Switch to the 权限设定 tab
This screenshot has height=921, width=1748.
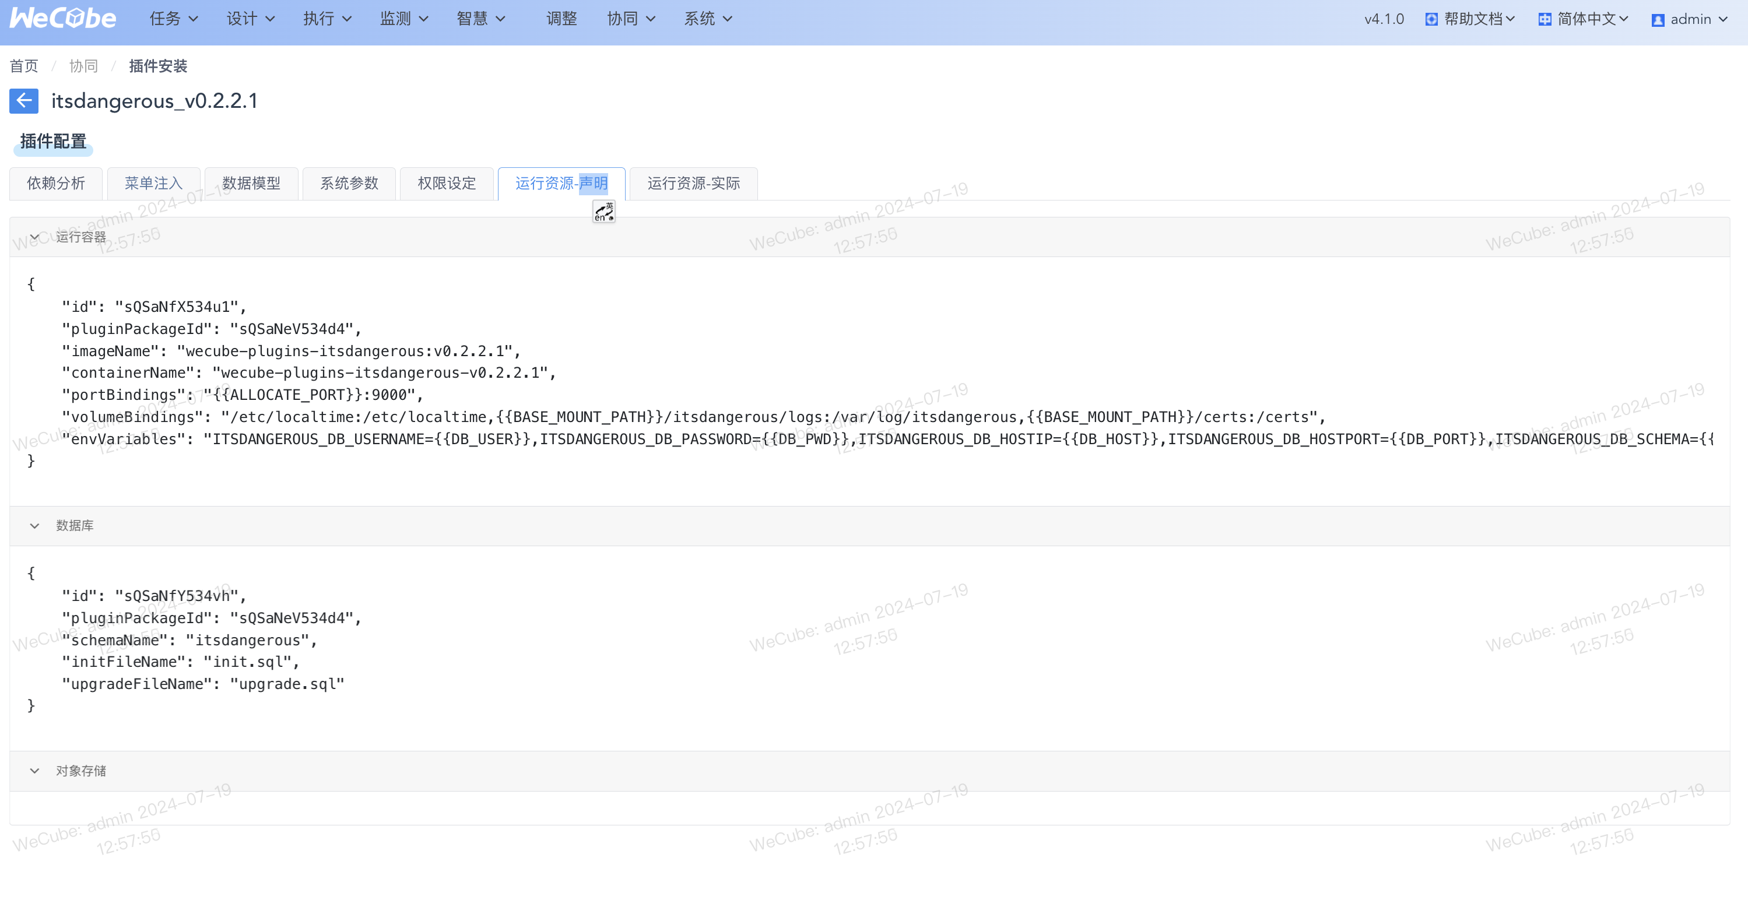click(x=447, y=183)
